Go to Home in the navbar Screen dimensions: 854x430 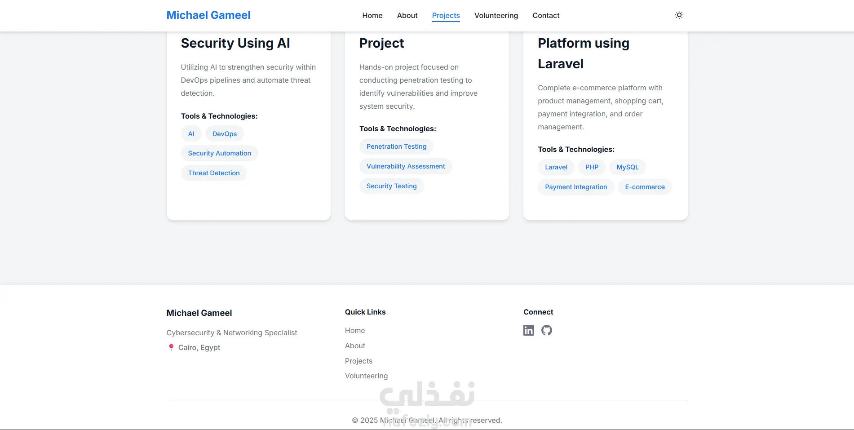coord(372,15)
